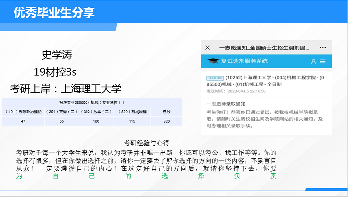Click the paragraph line starting 考研对于每一个大学生

coord(146,153)
